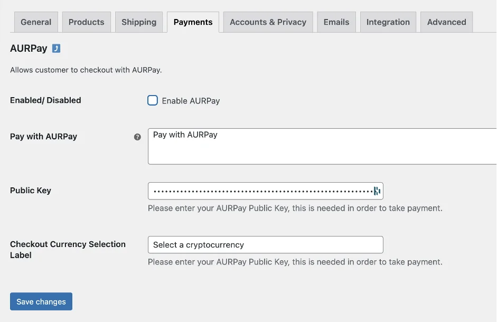Open the Integration tab
497x322 pixels.
[388, 22]
